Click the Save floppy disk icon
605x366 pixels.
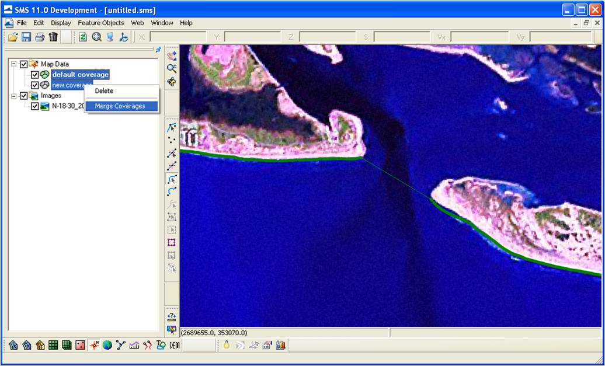coord(26,37)
